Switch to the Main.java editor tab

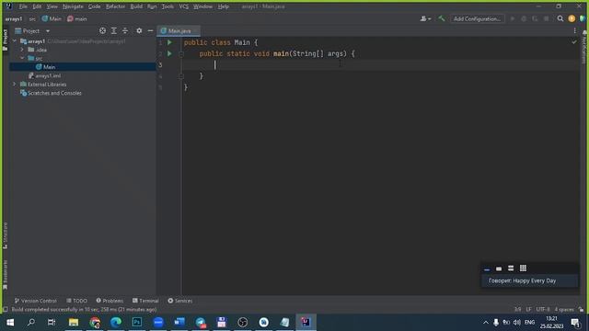click(178, 30)
